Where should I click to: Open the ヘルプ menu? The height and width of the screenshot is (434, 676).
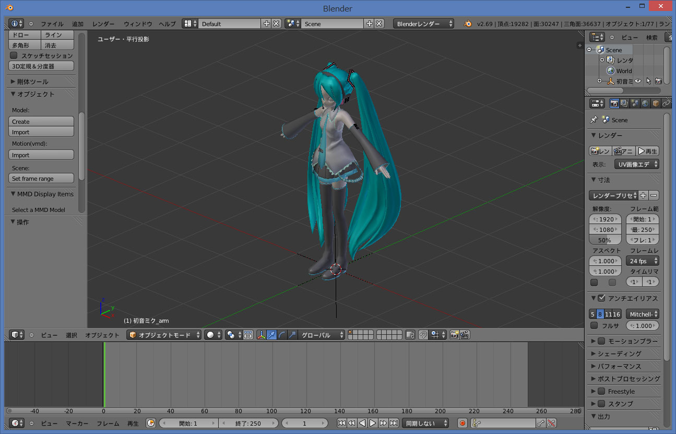point(167,24)
